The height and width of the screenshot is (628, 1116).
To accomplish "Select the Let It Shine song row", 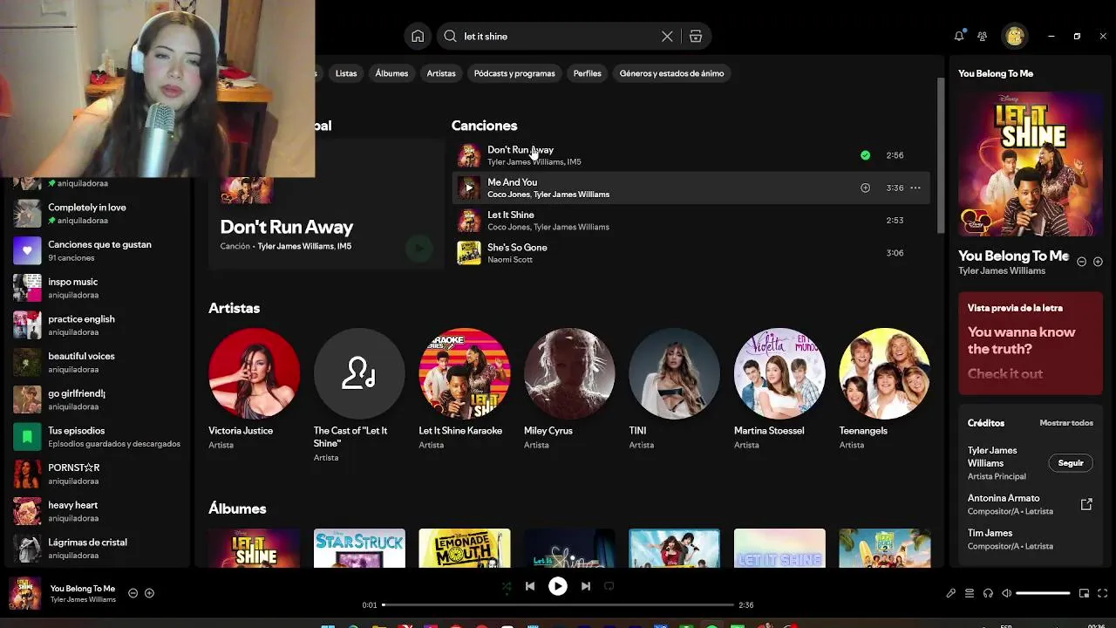I will (x=691, y=221).
